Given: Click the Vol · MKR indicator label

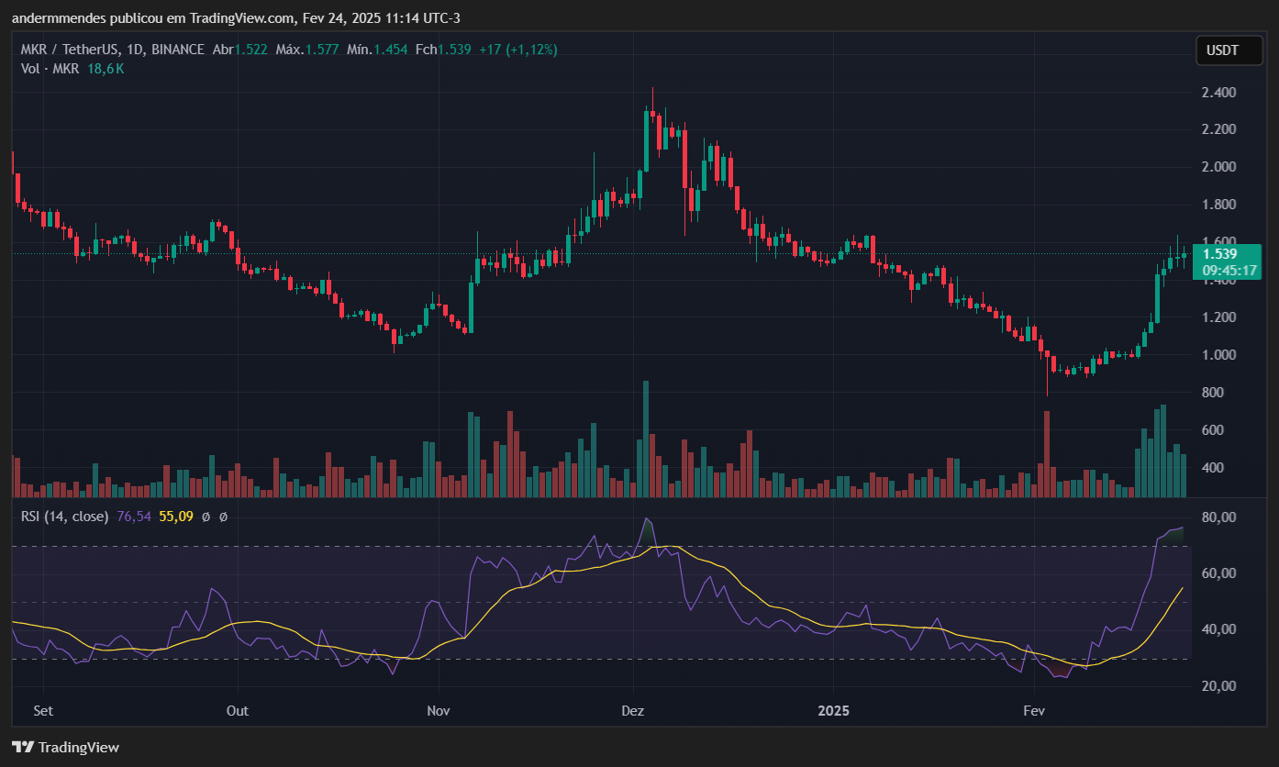Looking at the screenshot, I should click(50, 69).
